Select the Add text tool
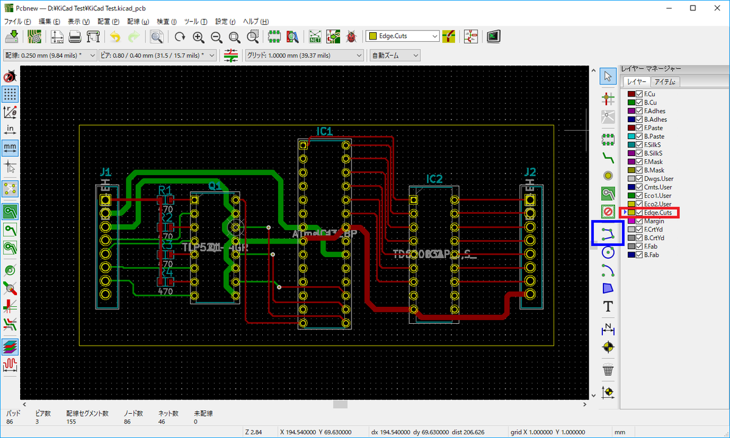Viewport: 730px width, 438px height. pyautogui.click(x=607, y=306)
